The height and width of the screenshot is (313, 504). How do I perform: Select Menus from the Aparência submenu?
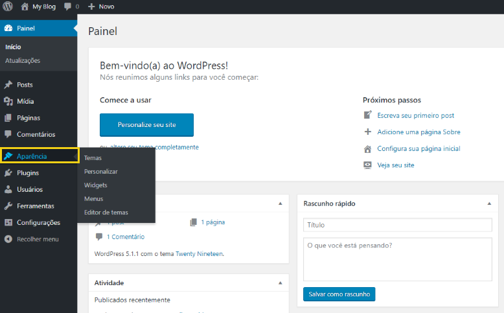[93, 199]
